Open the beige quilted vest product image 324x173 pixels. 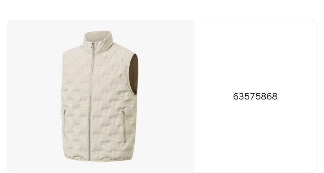pyautogui.click(x=100, y=96)
